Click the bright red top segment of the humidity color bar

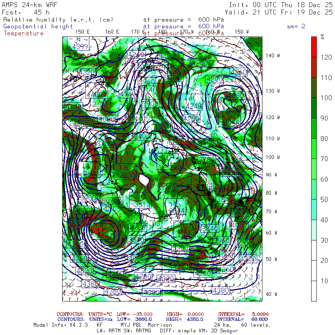[x=314, y=47]
